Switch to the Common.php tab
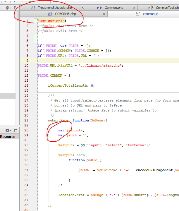Viewport: 179px width, 211px height. tap(114, 8)
